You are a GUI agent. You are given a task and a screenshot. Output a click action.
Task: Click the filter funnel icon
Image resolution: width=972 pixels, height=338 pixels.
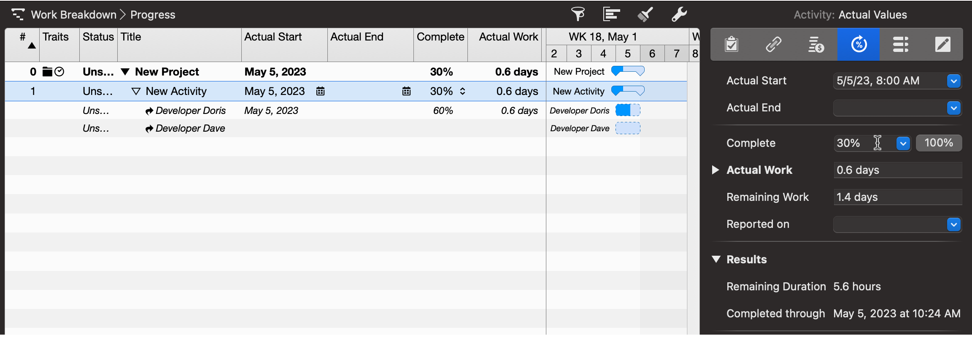pos(578,14)
